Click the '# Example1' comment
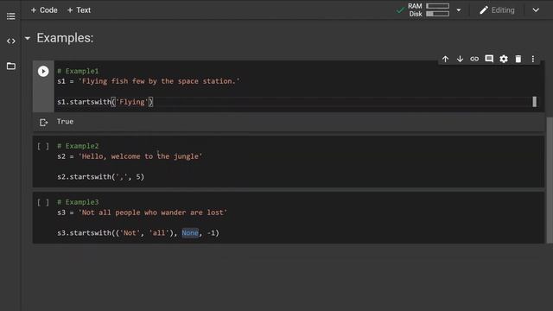 pos(78,71)
